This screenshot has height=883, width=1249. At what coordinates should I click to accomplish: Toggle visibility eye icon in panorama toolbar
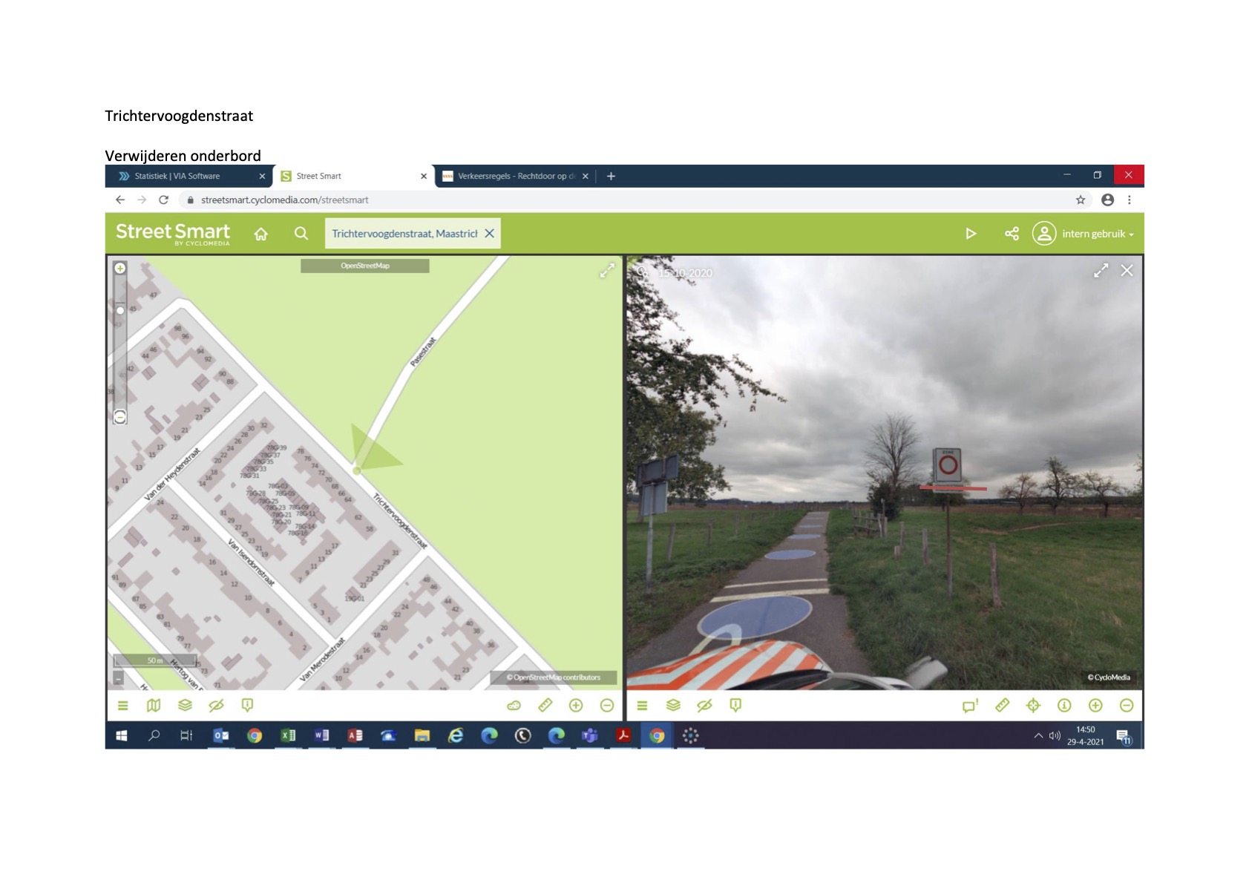click(x=704, y=706)
